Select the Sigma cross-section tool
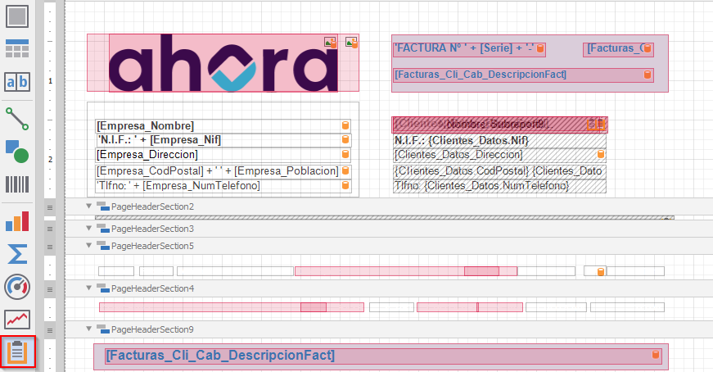 (x=17, y=254)
